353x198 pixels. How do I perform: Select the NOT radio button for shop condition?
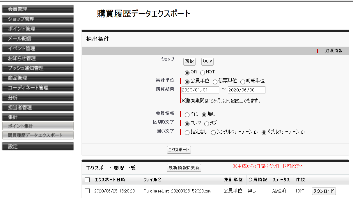[203, 72]
